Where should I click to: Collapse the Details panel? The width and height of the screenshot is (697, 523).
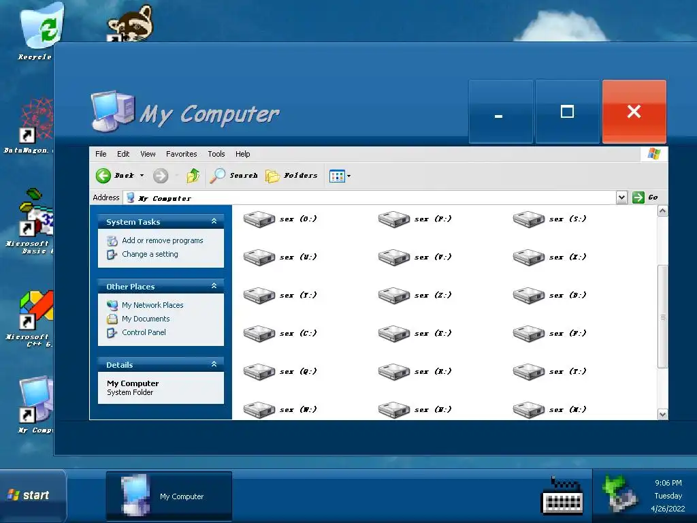214,364
